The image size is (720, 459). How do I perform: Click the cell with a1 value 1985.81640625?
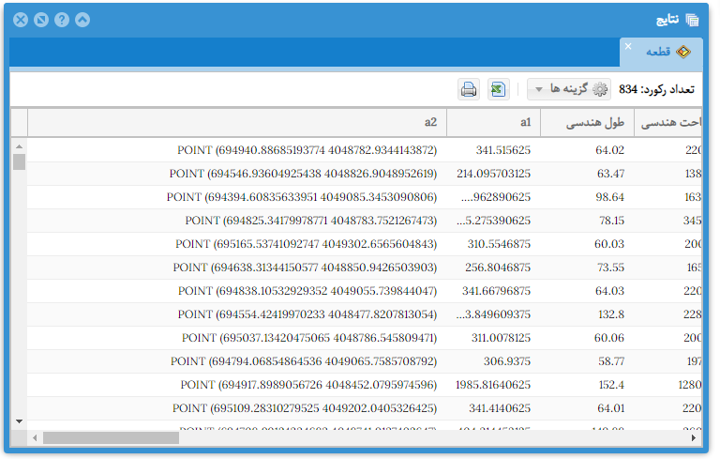coord(492,385)
